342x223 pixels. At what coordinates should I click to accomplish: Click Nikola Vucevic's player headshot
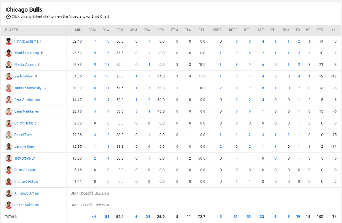click(x=9, y=65)
